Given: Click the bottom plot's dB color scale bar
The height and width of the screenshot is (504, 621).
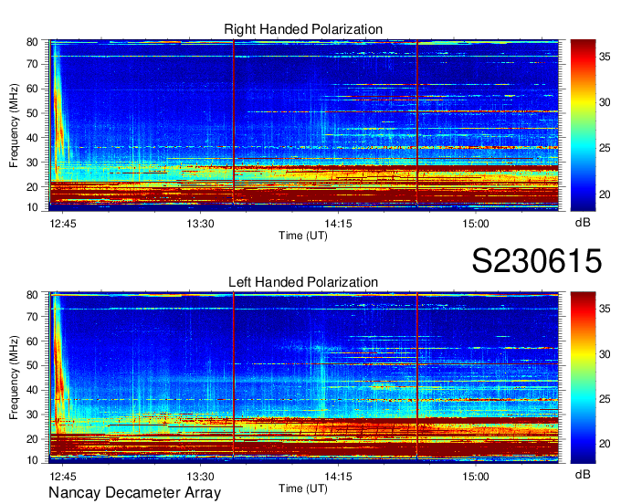Looking at the screenshot, I should click(583, 377).
